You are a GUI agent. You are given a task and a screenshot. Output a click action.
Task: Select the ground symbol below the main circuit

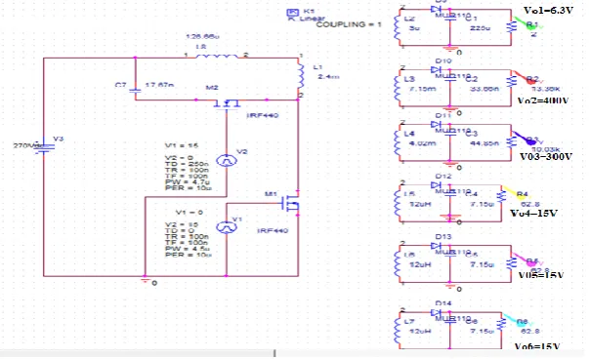[x=145, y=279]
